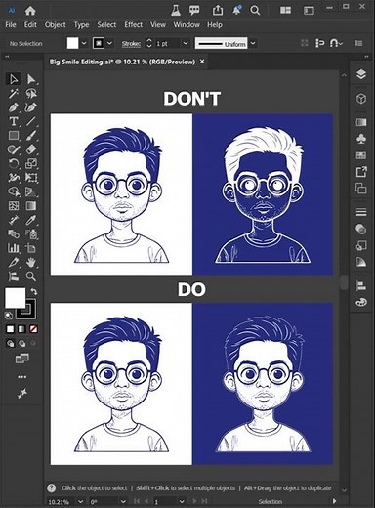Click the Home icon
This screenshot has width=375, height=508.
[x=30, y=11]
